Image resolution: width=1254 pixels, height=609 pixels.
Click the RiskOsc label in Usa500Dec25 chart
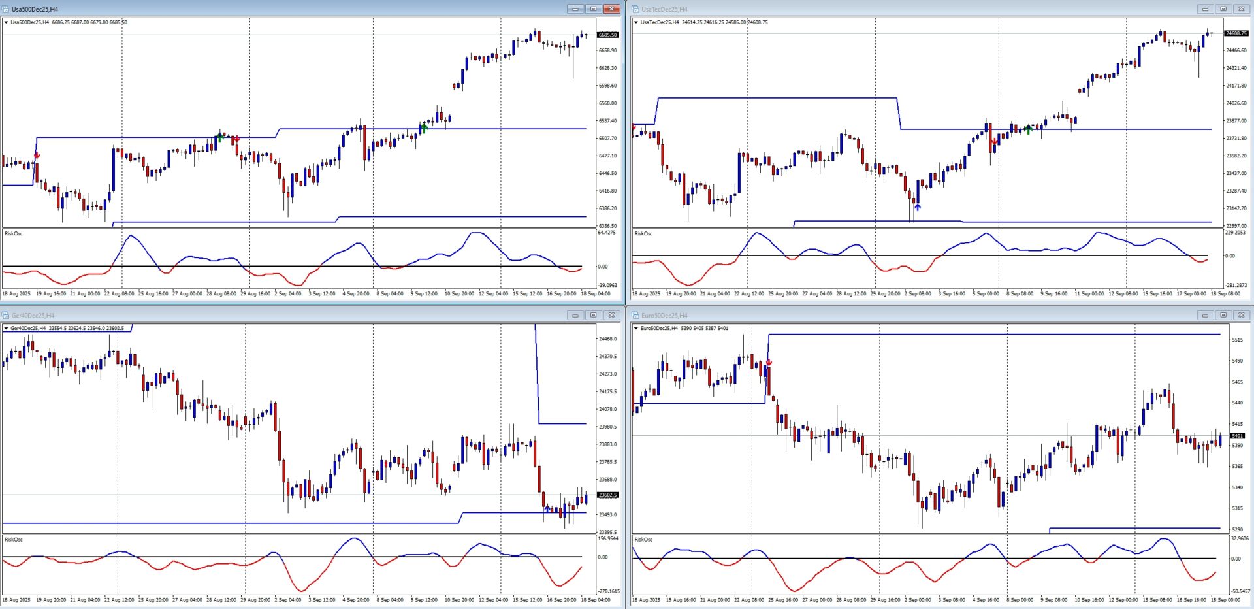(x=14, y=233)
